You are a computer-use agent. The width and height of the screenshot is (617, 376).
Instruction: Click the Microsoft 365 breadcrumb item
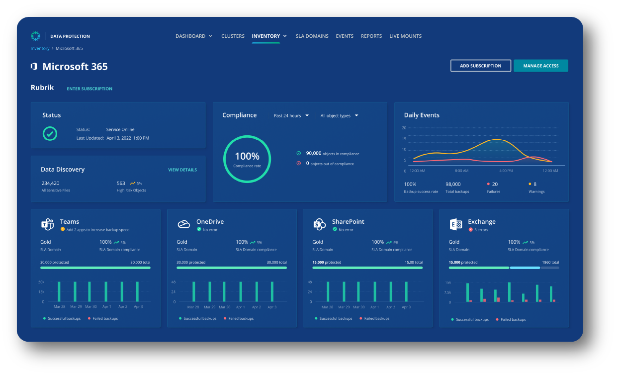pyautogui.click(x=69, y=48)
